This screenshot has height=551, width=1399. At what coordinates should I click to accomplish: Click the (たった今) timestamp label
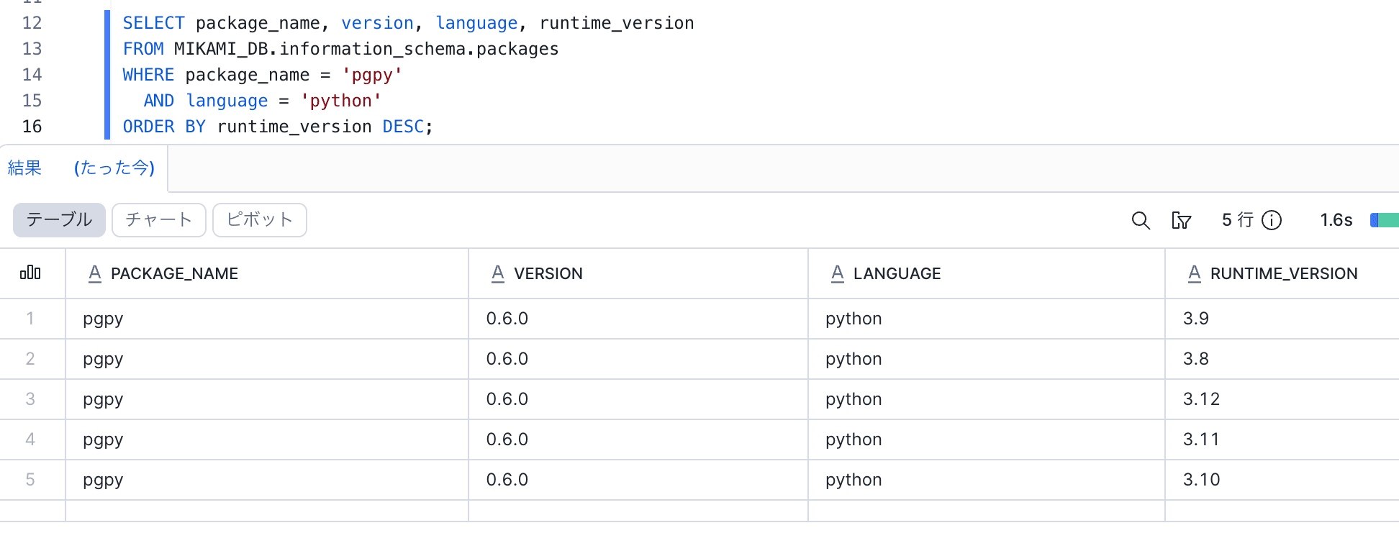click(x=114, y=168)
